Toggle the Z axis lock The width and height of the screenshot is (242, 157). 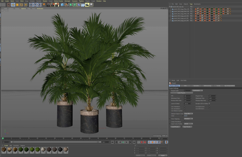pyautogui.click(x=40, y=5)
